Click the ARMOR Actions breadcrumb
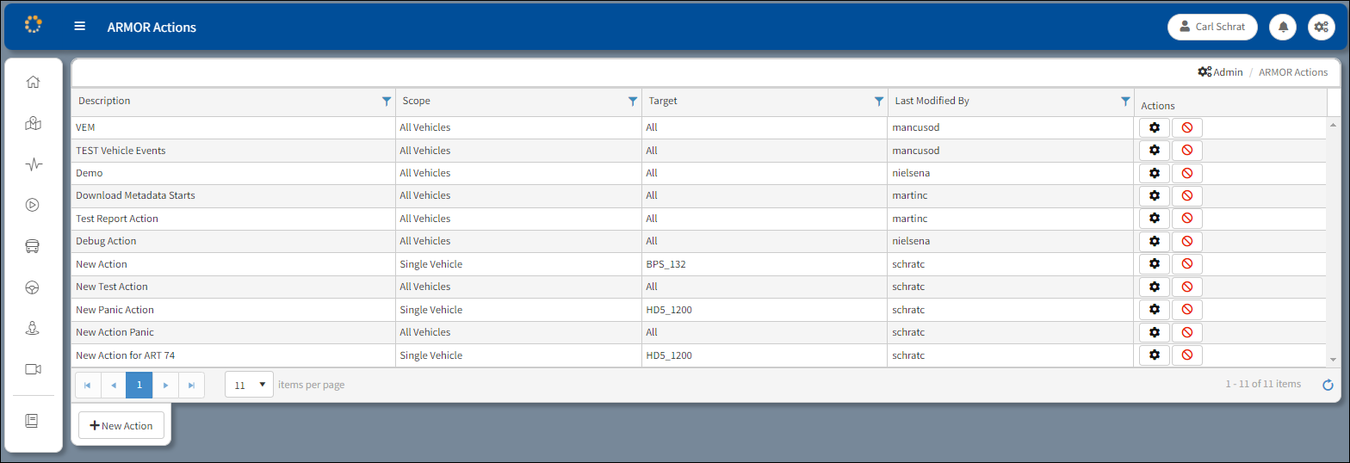 [x=1293, y=72]
